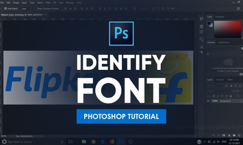The height and width of the screenshot is (145, 243).
Task: Open the History panel icon
Action: 202,19
